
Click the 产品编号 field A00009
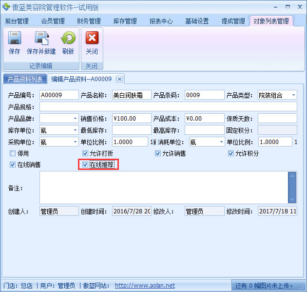[x=59, y=95]
